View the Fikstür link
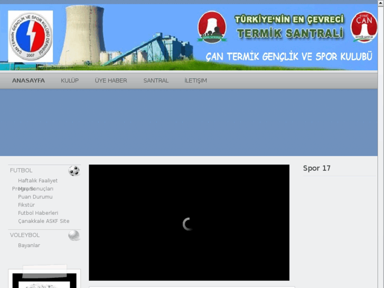The width and height of the screenshot is (384, 288). click(x=26, y=205)
